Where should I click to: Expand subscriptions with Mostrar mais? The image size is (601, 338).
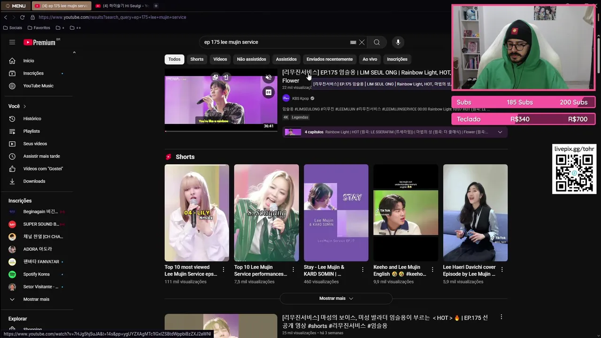coord(37,299)
